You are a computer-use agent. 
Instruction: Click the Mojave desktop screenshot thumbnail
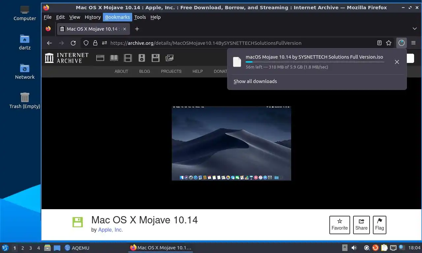(231, 143)
